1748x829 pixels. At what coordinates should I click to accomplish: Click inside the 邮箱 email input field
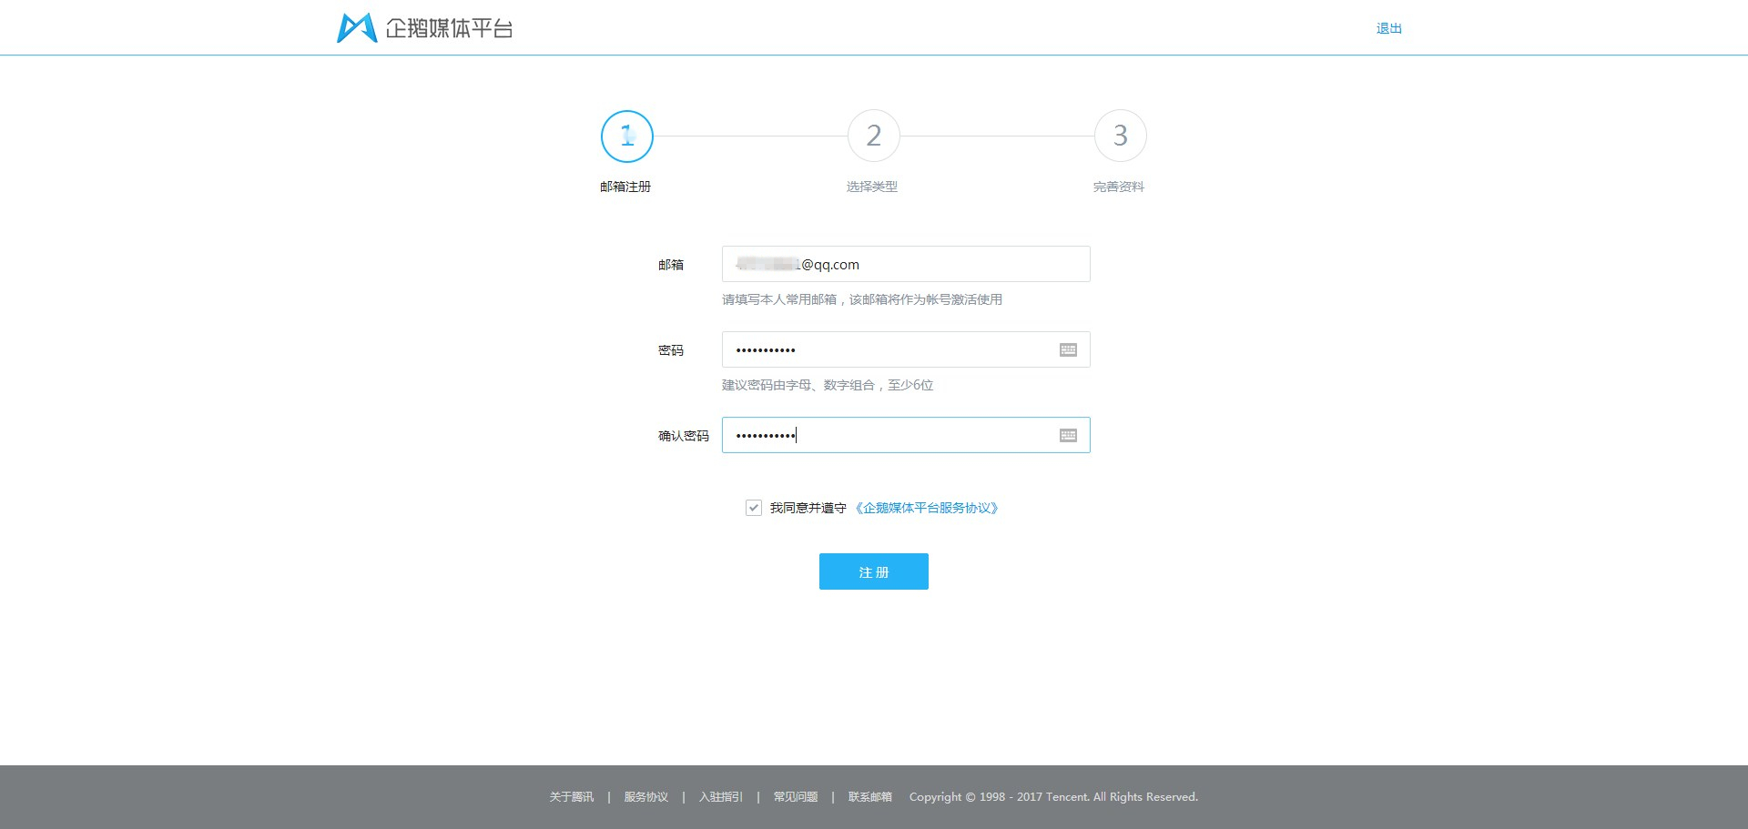point(905,264)
